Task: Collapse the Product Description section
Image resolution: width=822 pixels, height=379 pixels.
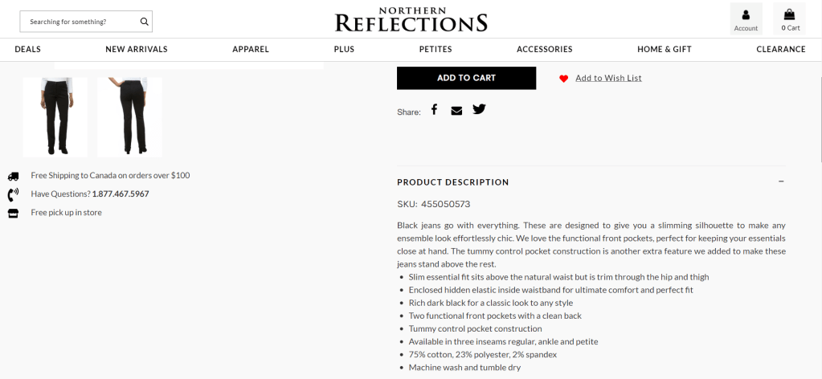Action: [781, 181]
